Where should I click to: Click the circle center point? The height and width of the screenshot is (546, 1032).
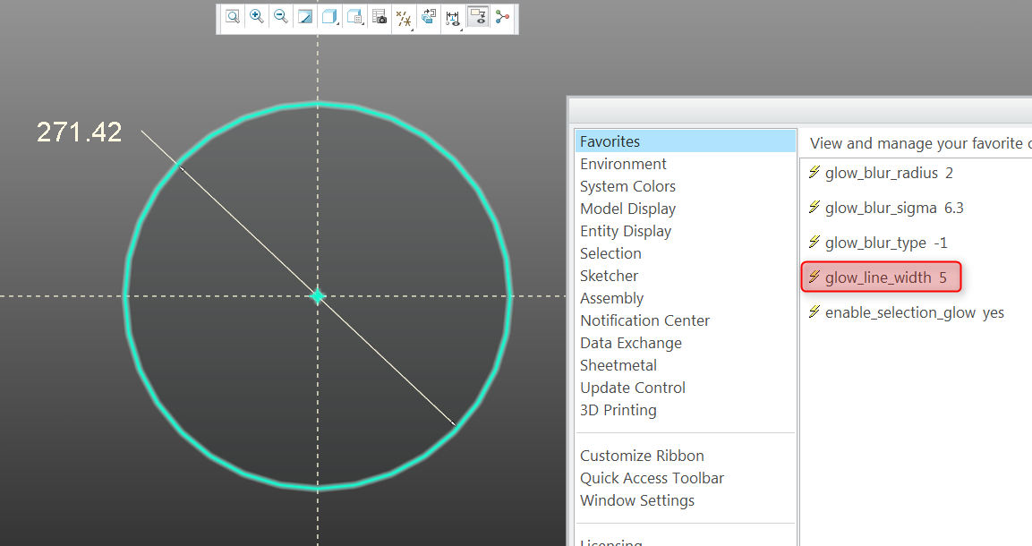point(318,296)
